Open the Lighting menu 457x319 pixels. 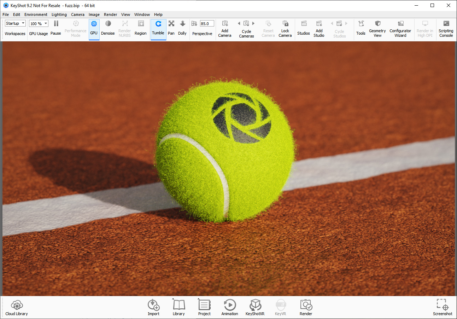[59, 14]
